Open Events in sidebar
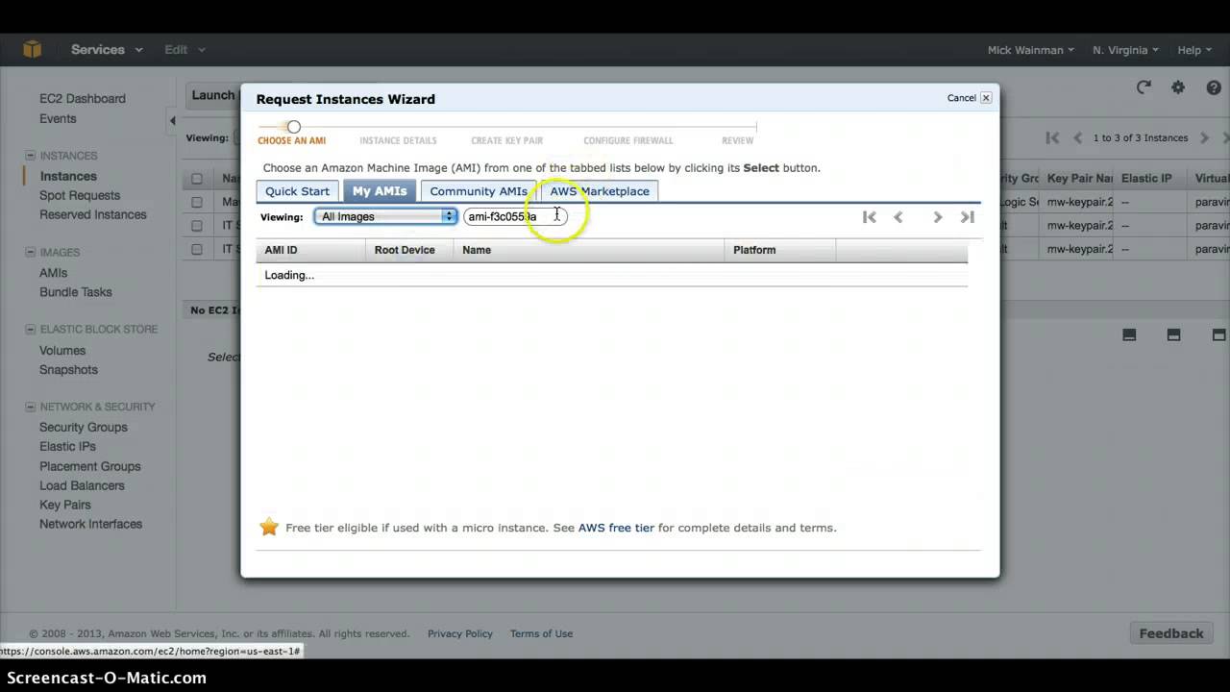Screen dimensions: 1230x692 pyautogui.click(x=58, y=118)
